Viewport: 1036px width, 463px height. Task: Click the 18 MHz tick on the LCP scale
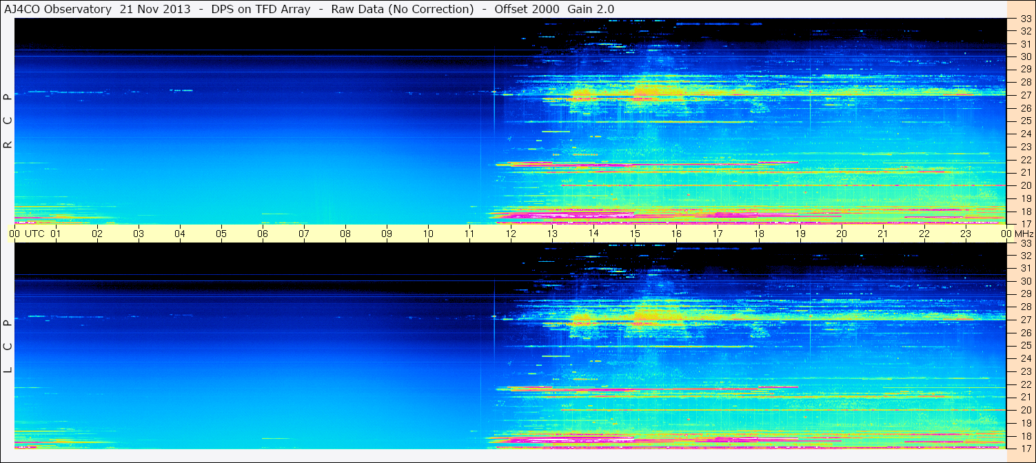(1025, 435)
